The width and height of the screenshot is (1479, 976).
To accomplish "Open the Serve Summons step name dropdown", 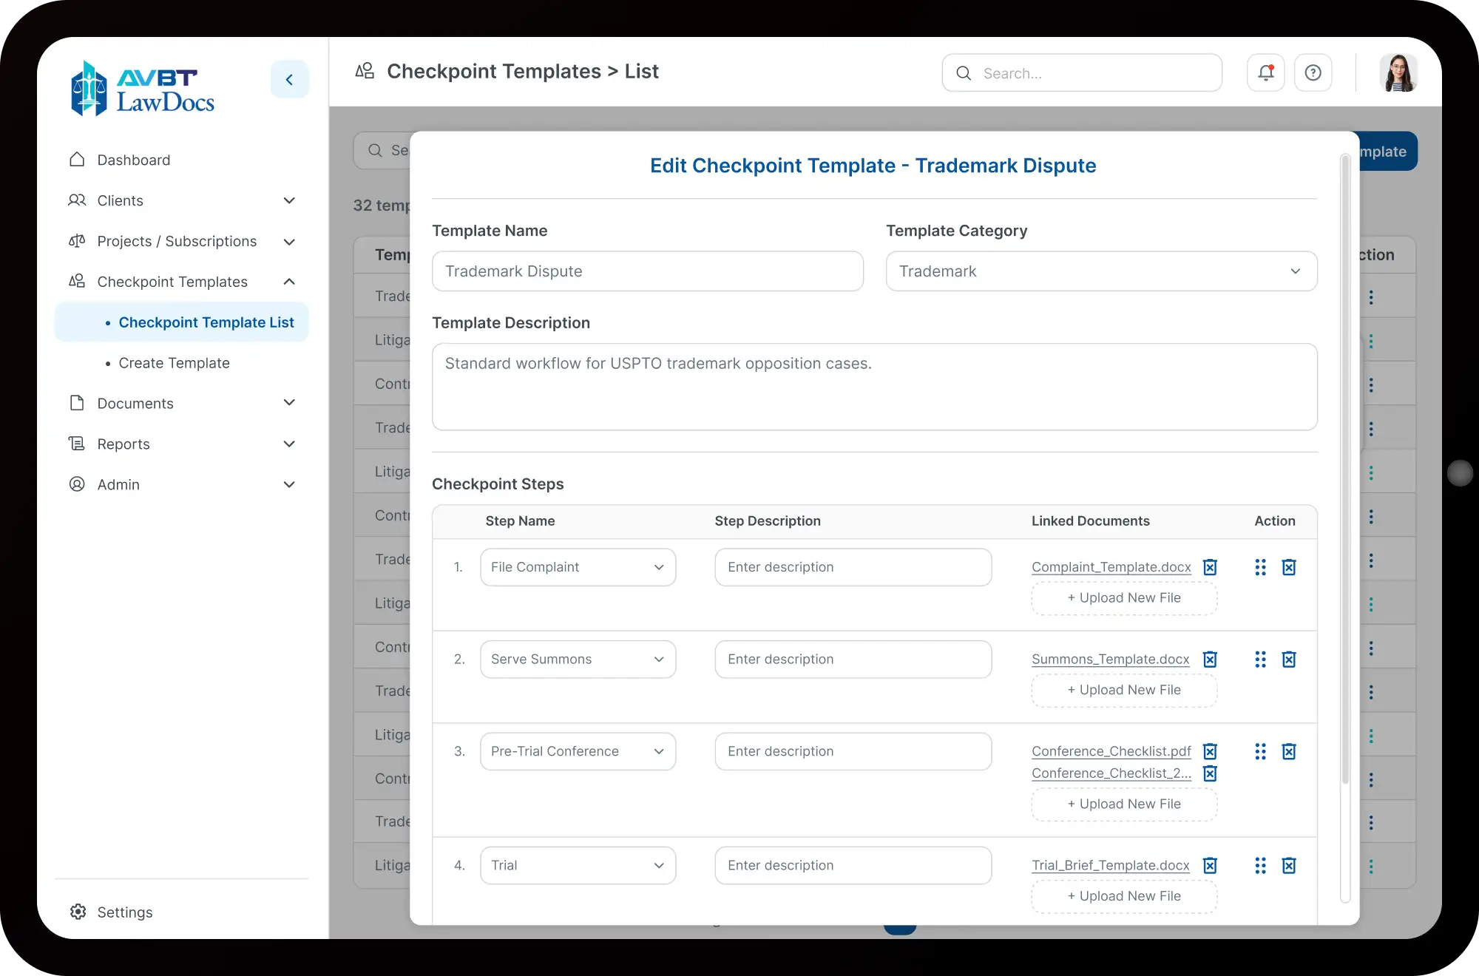I will (578, 660).
